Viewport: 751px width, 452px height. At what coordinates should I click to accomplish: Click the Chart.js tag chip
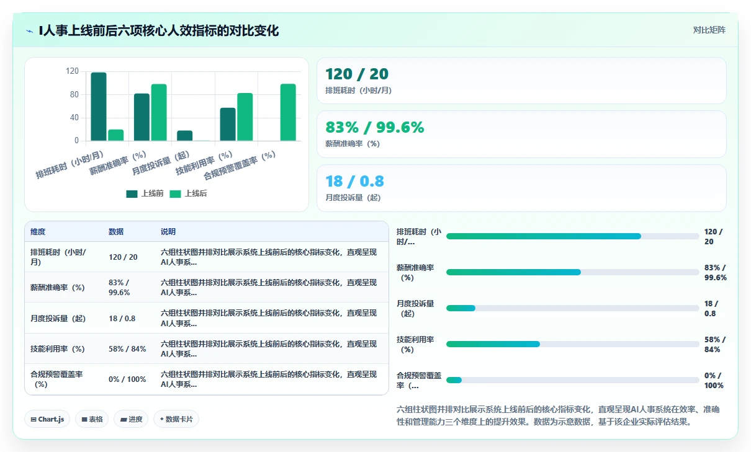(x=48, y=419)
